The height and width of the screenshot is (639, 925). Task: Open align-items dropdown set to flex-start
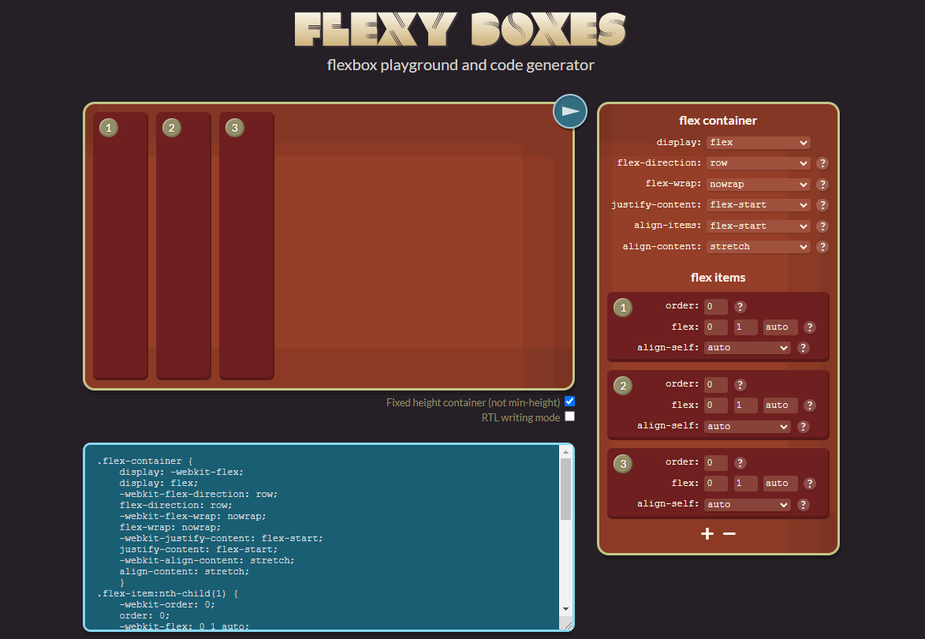pyautogui.click(x=758, y=226)
